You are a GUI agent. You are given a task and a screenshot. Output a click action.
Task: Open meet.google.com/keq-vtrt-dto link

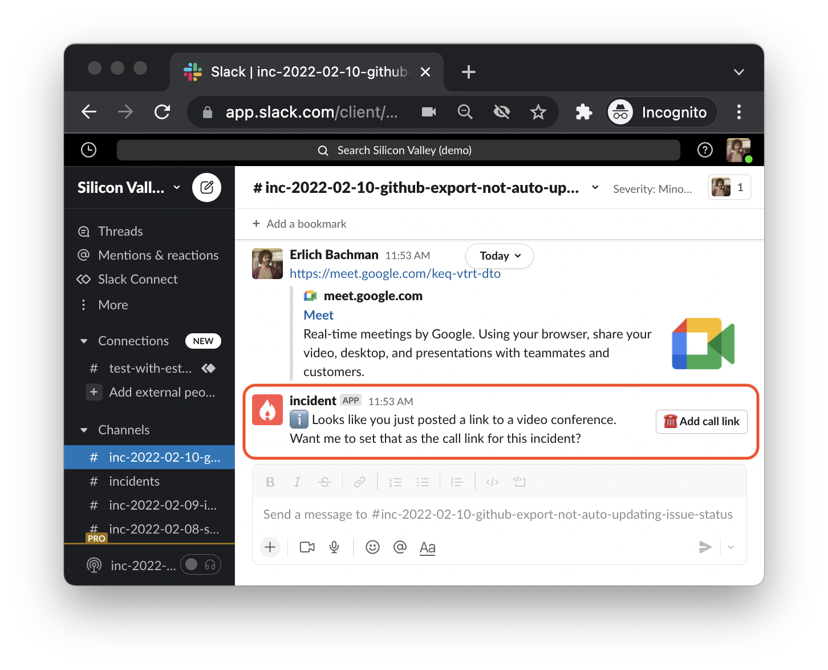[395, 273]
